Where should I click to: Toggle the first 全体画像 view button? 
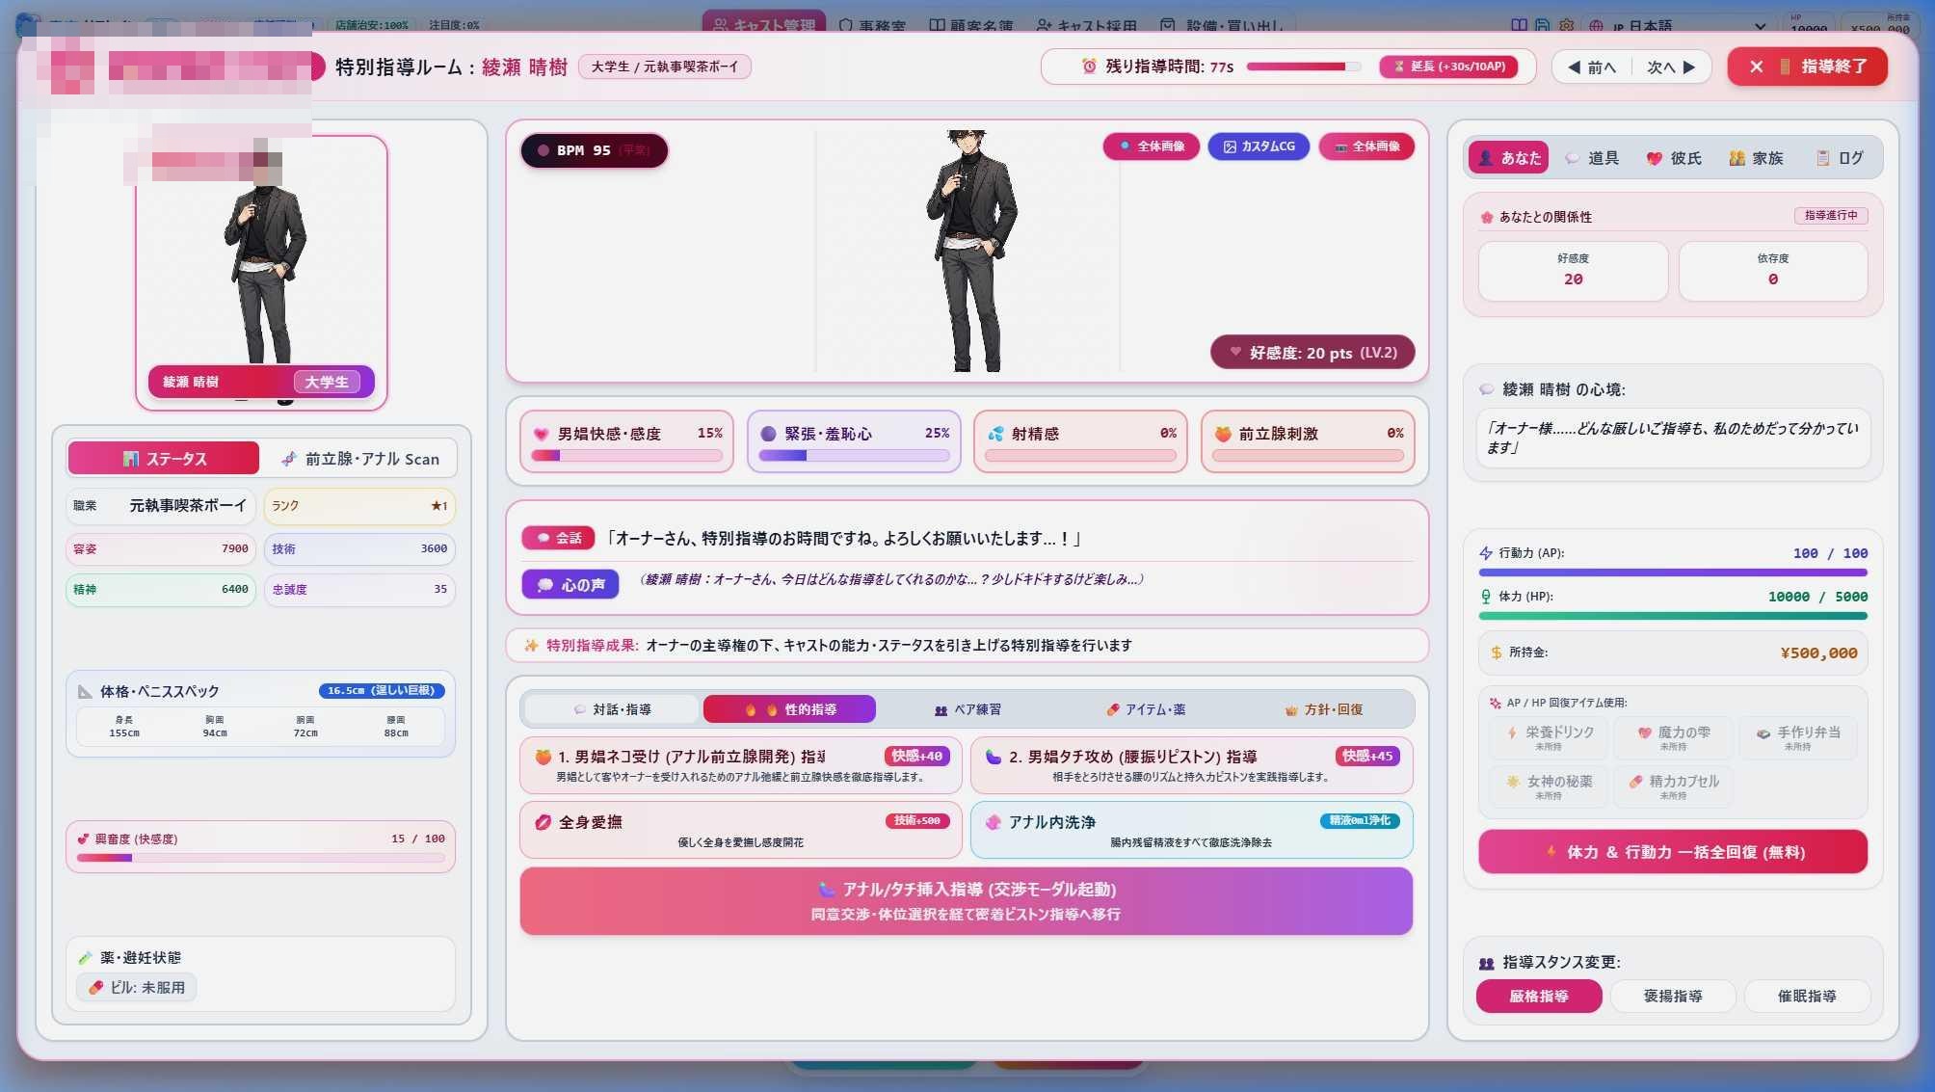coord(1152,146)
